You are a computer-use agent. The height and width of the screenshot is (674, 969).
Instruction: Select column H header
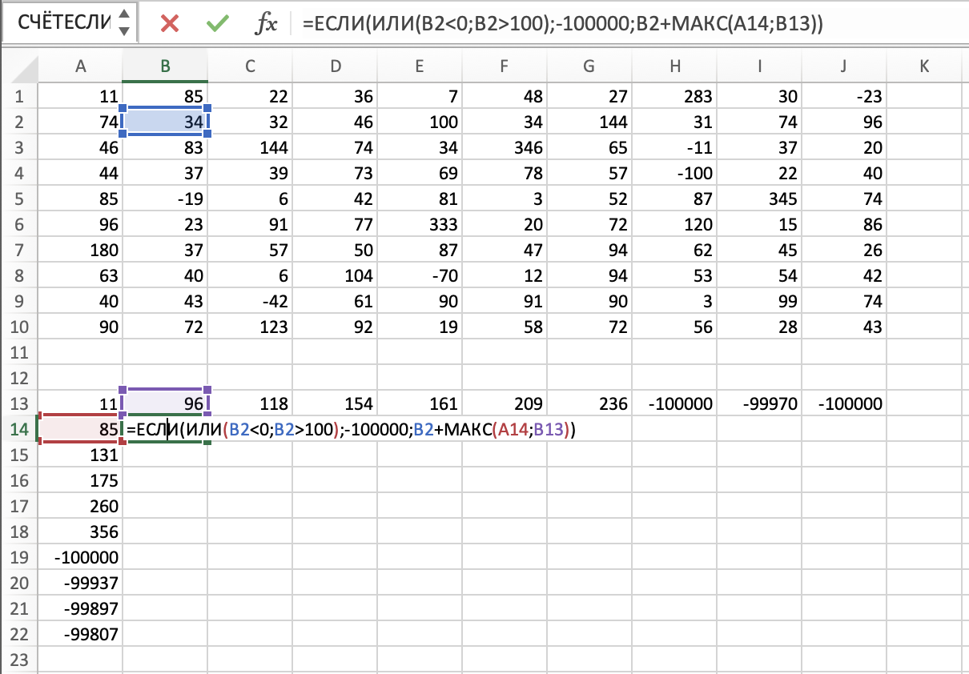pos(674,67)
